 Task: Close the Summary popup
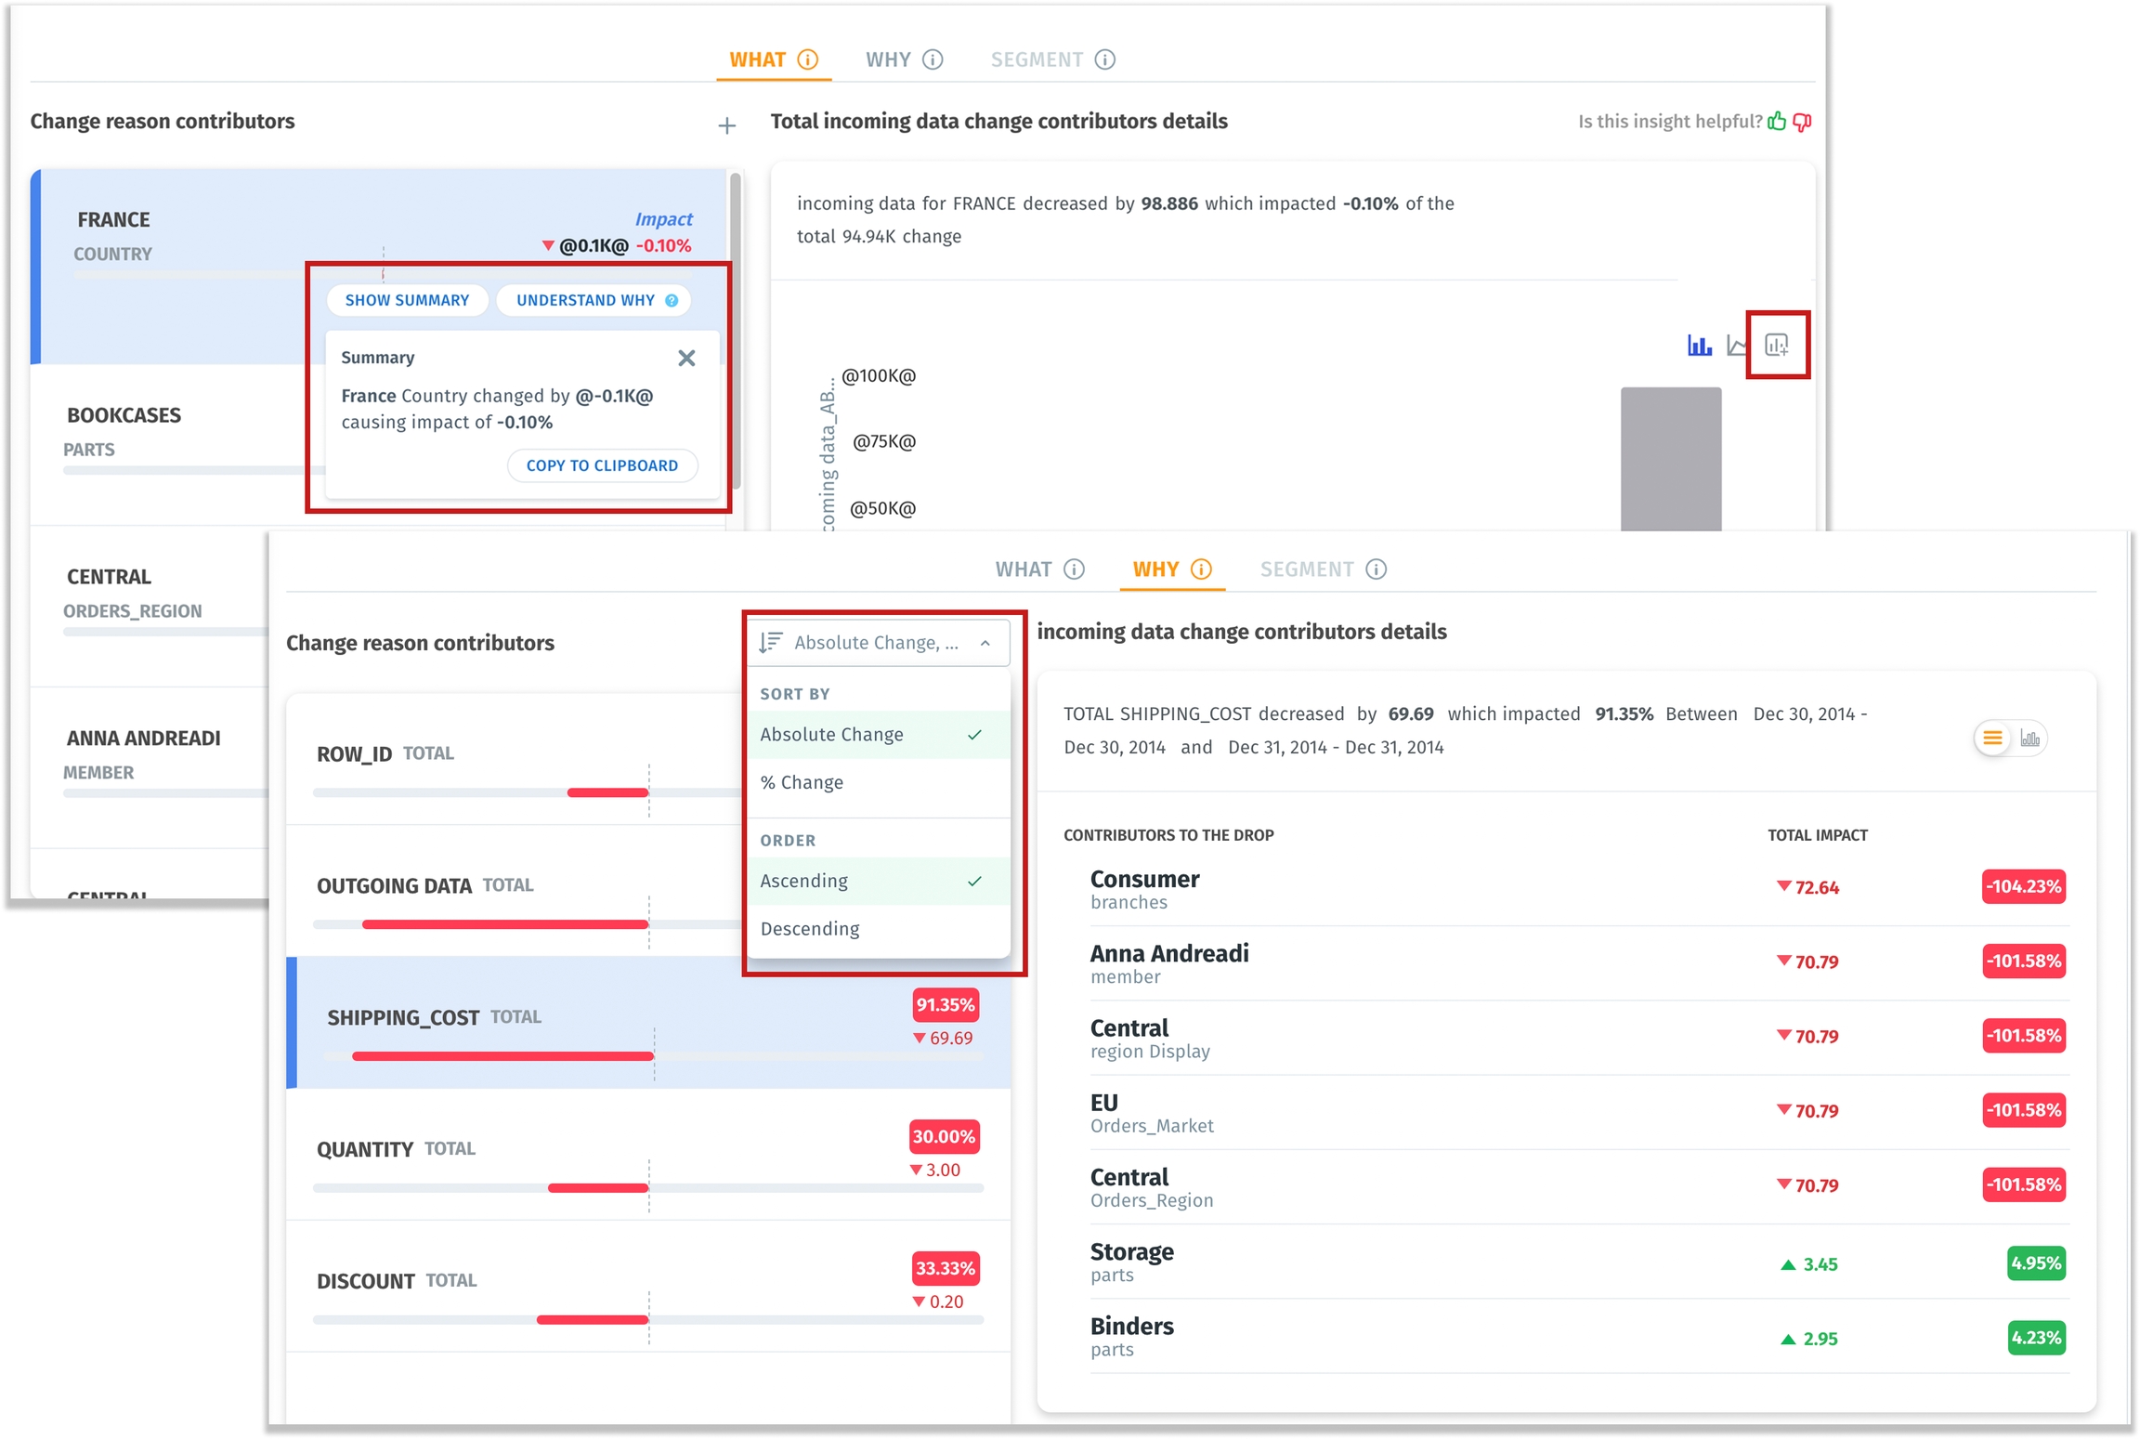(x=686, y=359)
